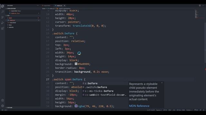Click the Prettier status bar item
Image resolution: width=206 pixels, height=115 pixels.
click(189, 110)
